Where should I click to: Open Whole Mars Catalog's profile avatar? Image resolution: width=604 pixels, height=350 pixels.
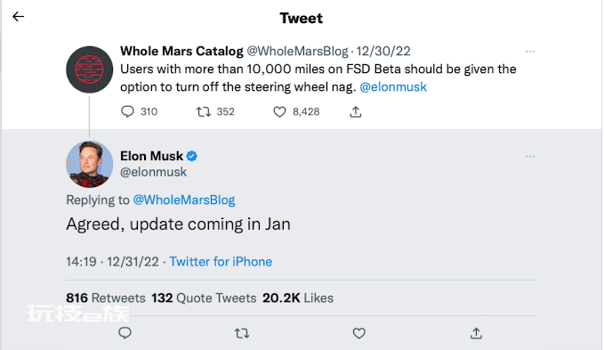point(89,69)
